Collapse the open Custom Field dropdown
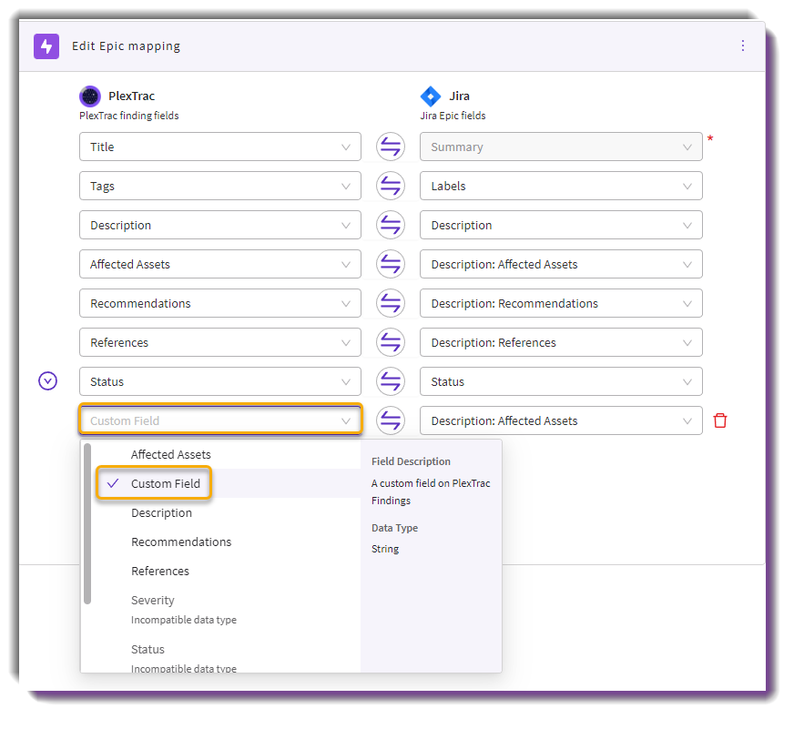 point(220,420)
